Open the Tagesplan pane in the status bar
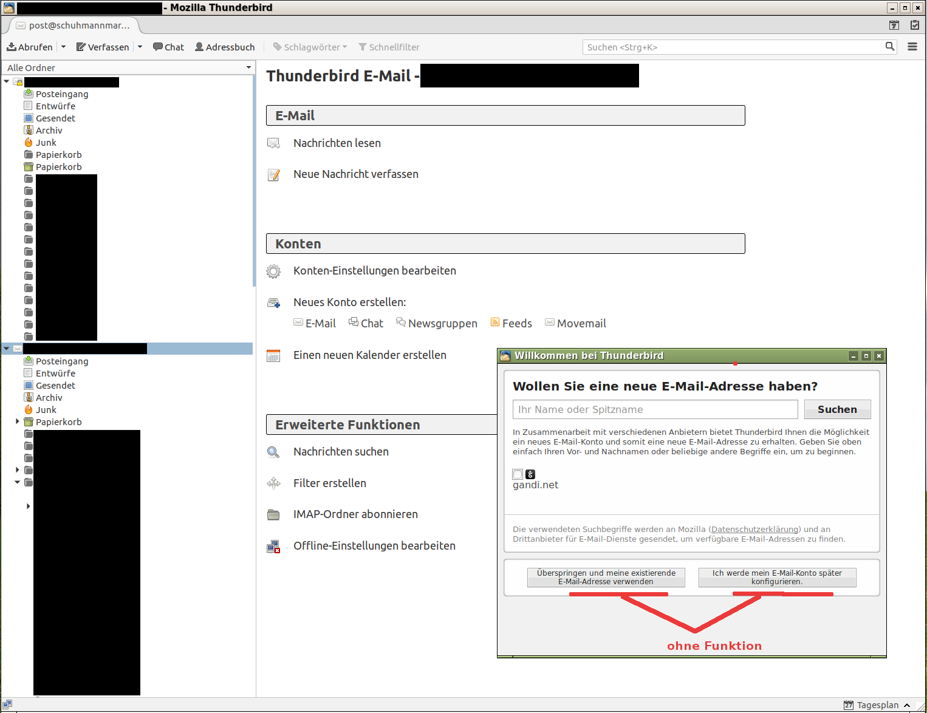Viewport: 927px width, 713px height. point(877,705)
